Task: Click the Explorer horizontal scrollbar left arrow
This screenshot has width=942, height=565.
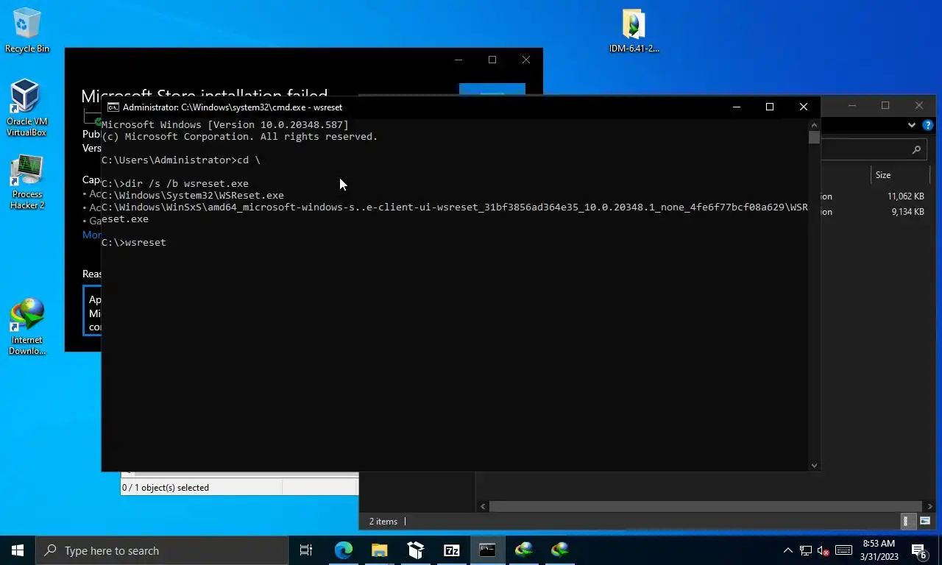Action: click(483, 506)
